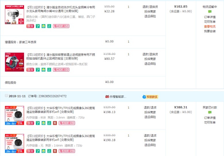Open the green chat bubble under 物流运输中

click(x=210, y=12)
